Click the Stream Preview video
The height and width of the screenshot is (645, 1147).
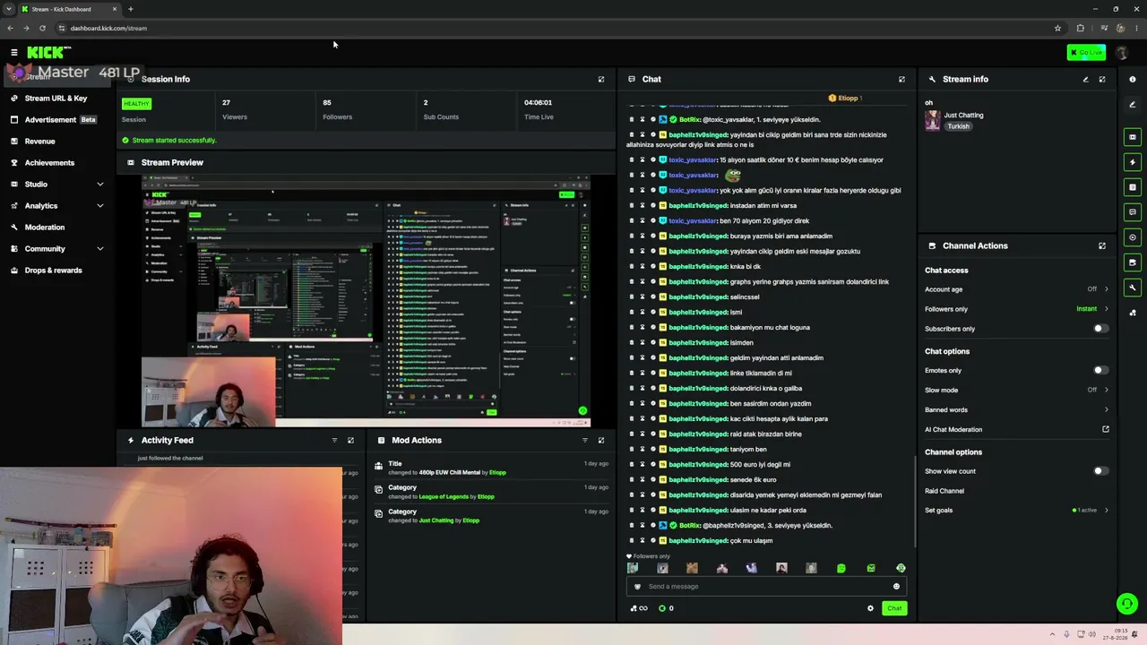pyautogui.click(x=366, y=301)
